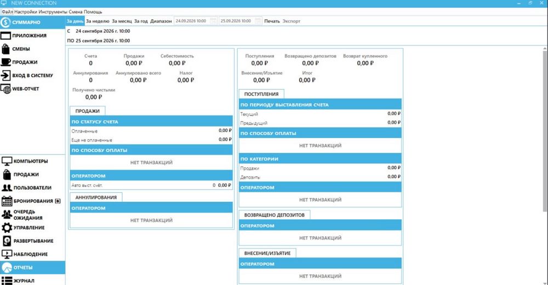
Task: Select the За месяц period
Action: tap(122, 21)
